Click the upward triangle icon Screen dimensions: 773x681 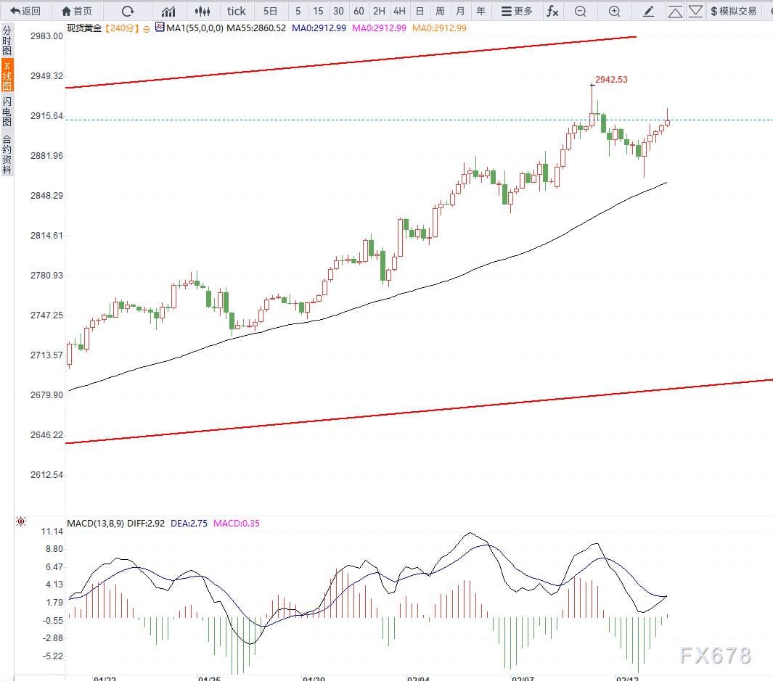pos(675,12)
